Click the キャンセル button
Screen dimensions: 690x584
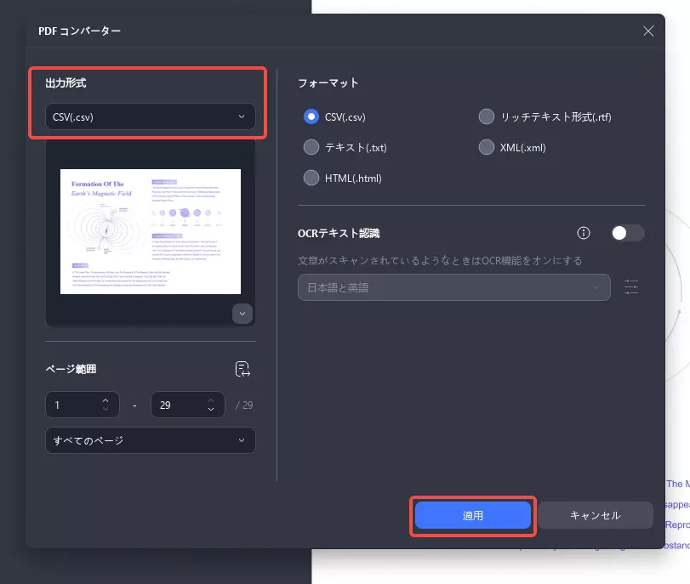(595, 515)
